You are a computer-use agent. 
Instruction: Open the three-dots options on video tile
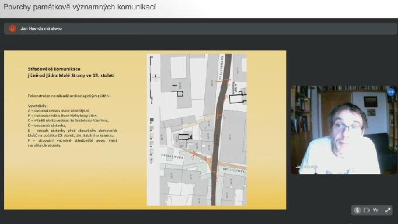point(390,92)
